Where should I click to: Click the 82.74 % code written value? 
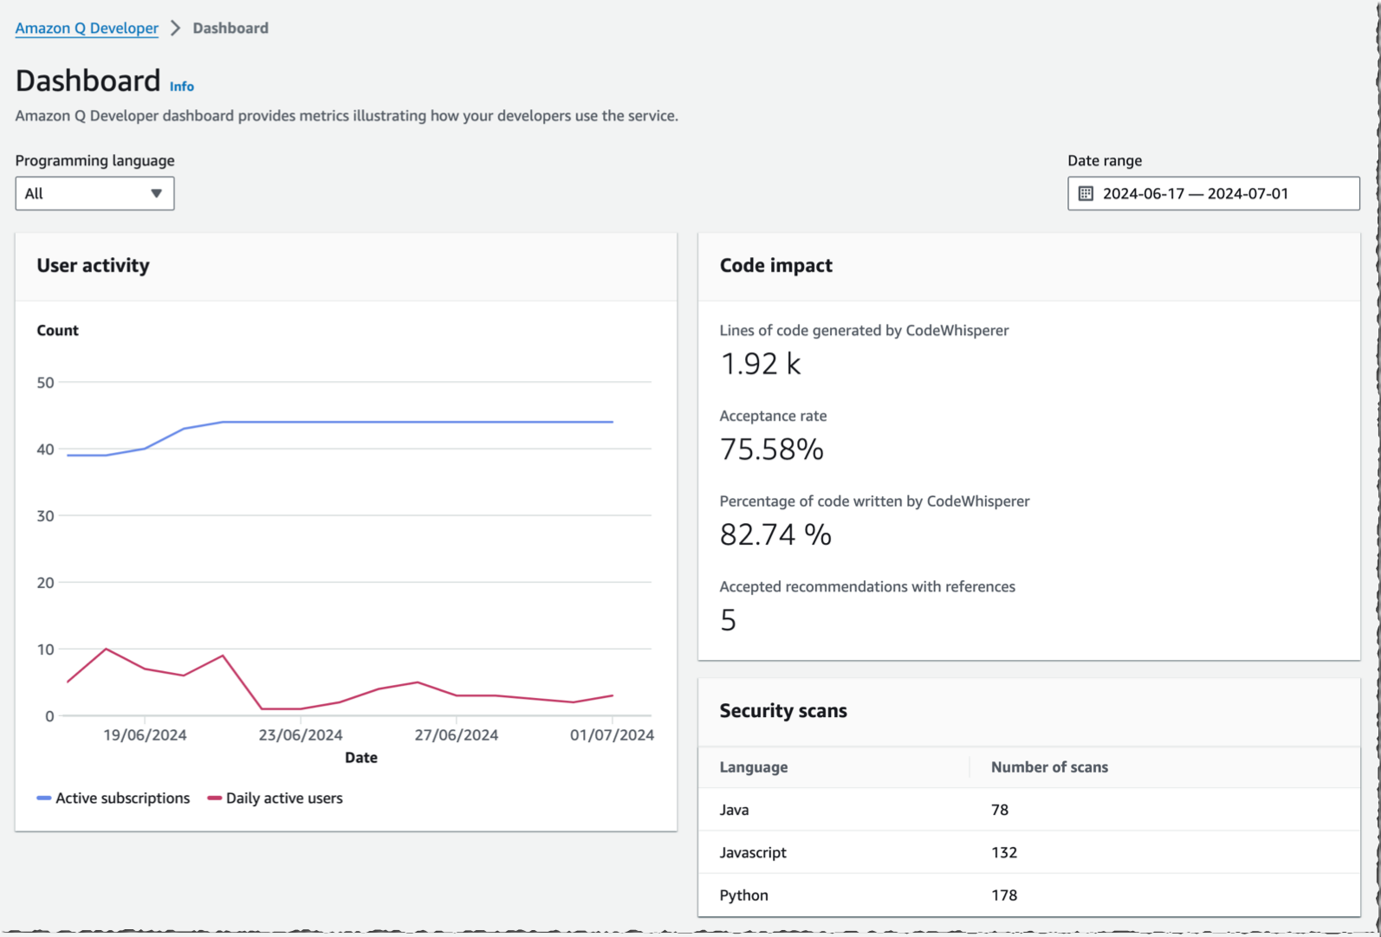(x=775, y=534)
